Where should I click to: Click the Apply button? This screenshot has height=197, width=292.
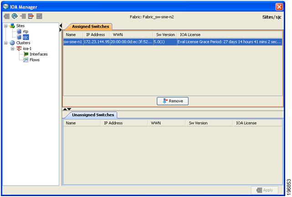click(265, 190)
